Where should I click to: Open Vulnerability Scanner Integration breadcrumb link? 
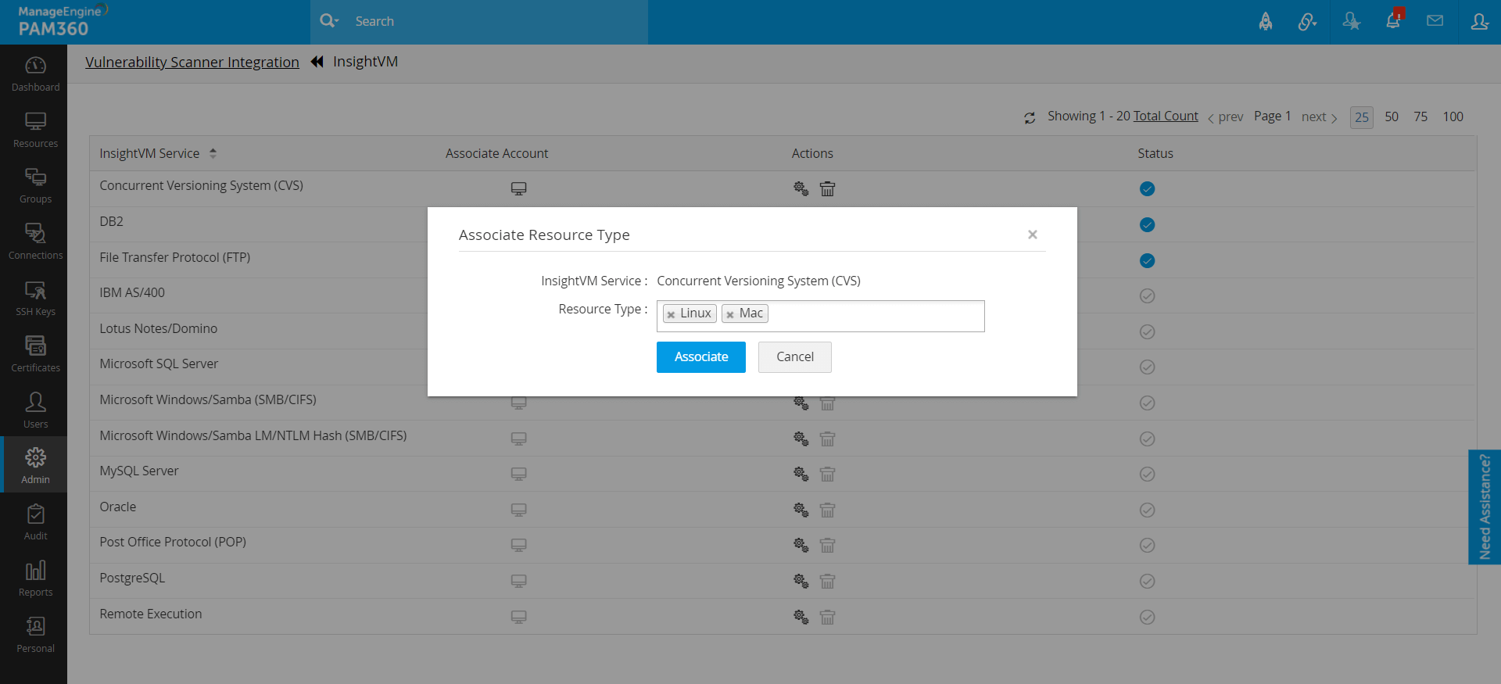point(192,63)
